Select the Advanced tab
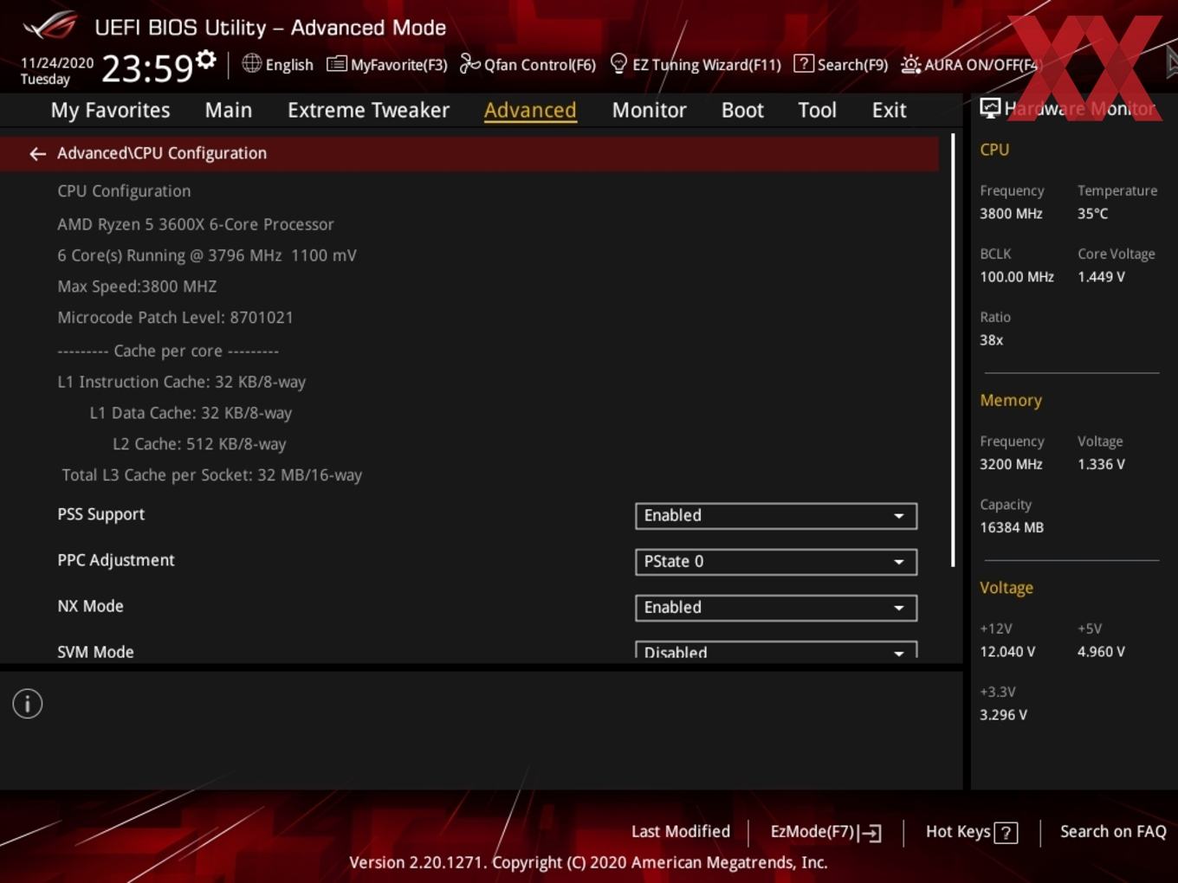 click(x=530, y=110)
